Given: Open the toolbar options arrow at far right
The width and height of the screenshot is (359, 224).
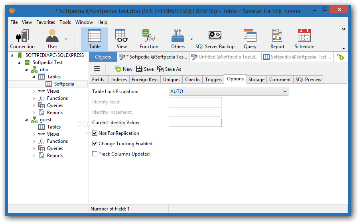Looking at the screenshot, I should tap(343, 49).
